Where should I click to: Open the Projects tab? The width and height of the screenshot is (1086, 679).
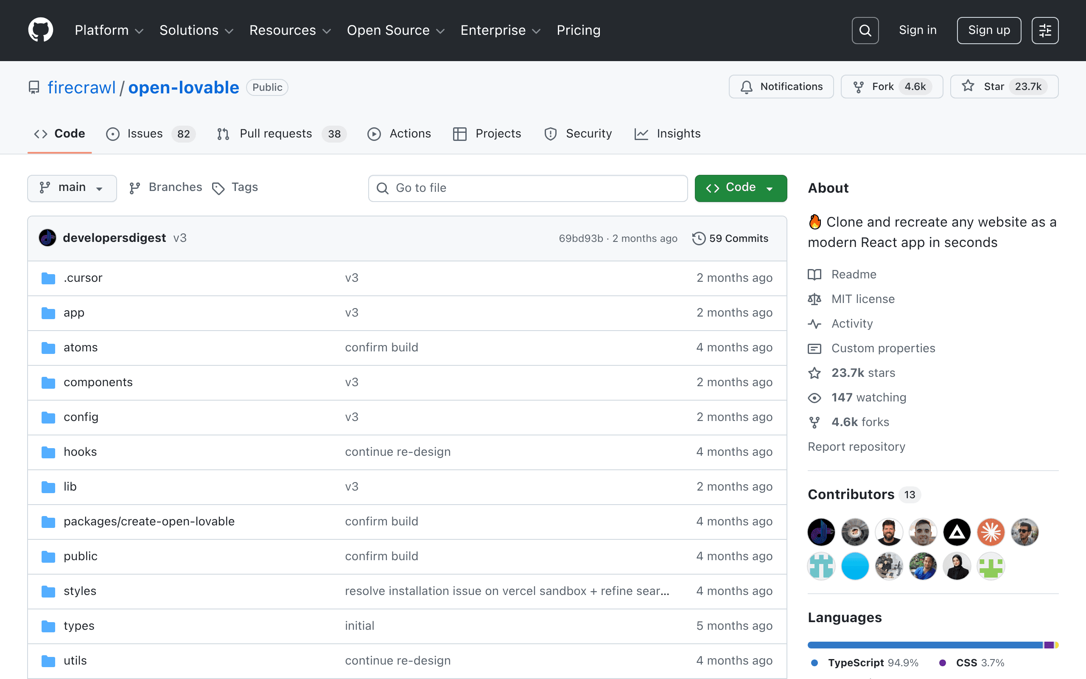coord(487,134)
